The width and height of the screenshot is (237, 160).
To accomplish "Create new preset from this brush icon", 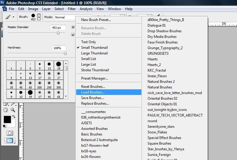I will coord(73,35).
